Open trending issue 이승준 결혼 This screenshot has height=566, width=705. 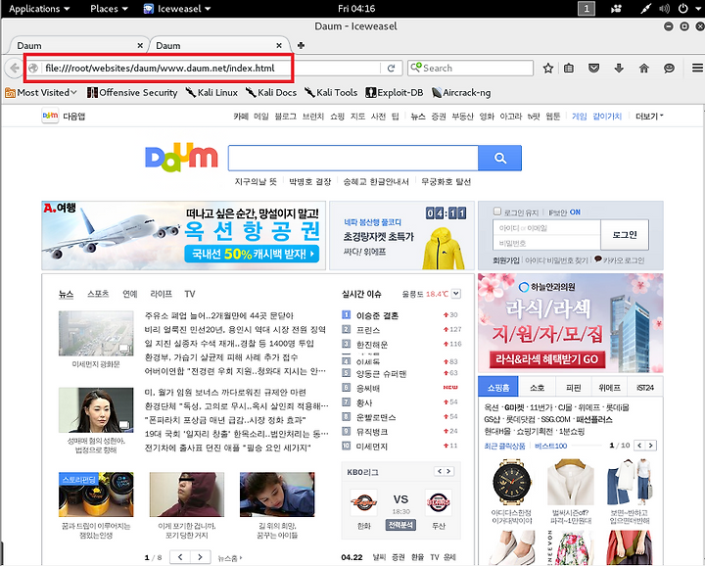(377, 315)
